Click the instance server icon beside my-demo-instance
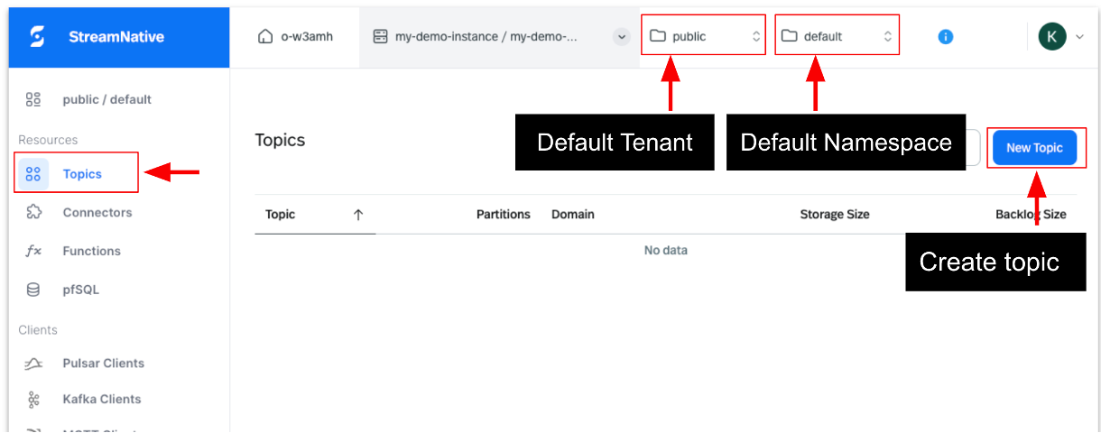This screenshot has height=433, width=1101. tap(380, 37)
